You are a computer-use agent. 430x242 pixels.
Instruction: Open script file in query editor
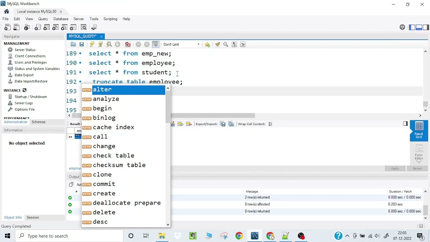coord(73,44)
